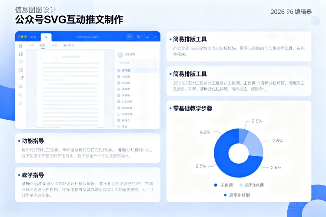
Task: Switch to the 2058 tab in title bar
Action: [x=33, y=37]
